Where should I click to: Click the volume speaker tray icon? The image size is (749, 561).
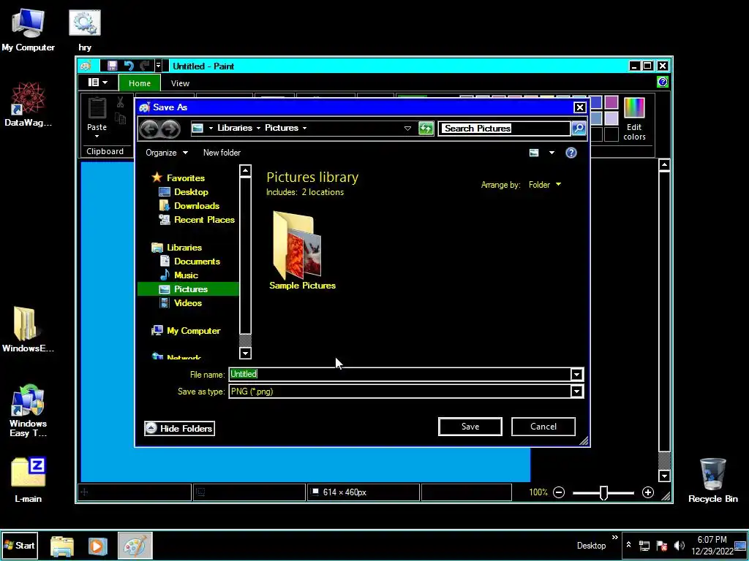(679, 545)
